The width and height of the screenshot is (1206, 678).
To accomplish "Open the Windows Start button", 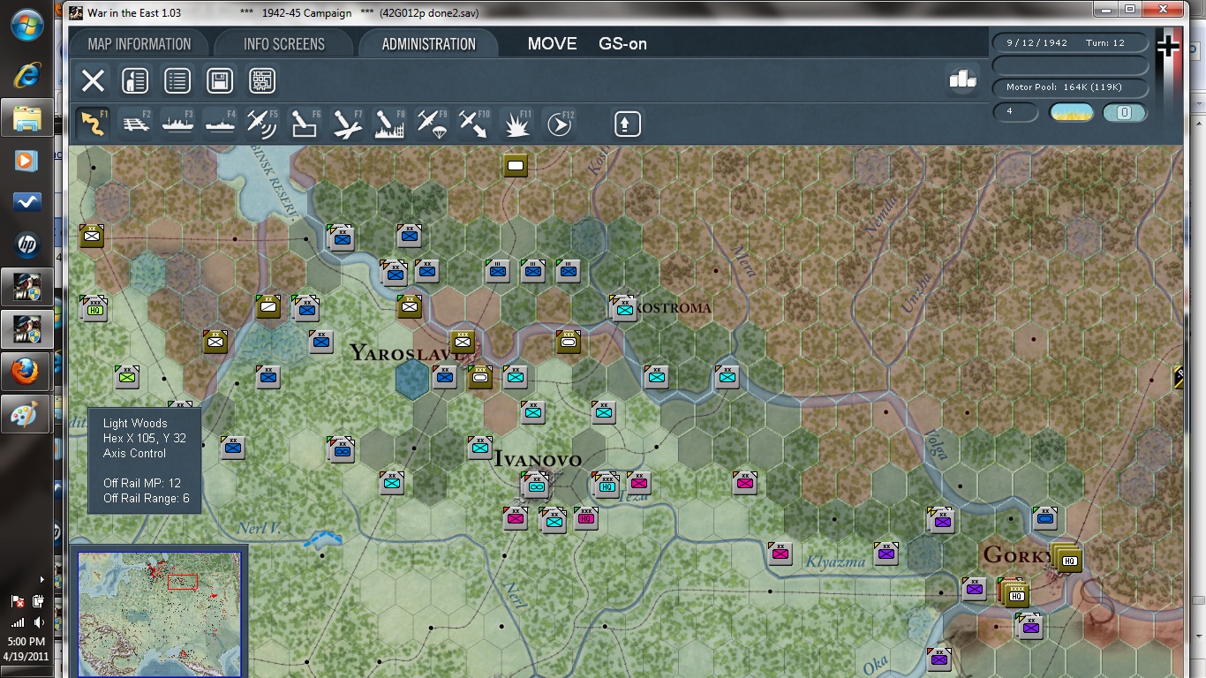I will click(28, 24).
